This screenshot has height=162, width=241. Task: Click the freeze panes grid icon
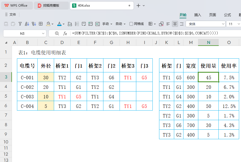pyautogui.click(x=151, y=24)
